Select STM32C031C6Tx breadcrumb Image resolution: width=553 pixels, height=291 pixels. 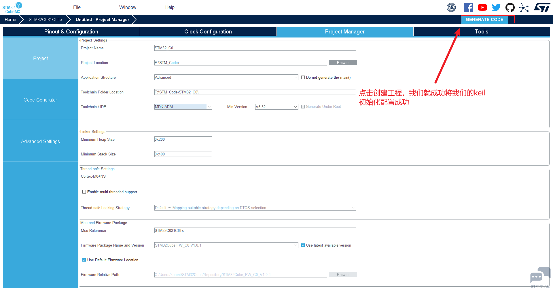pyautogui.click(x=46, y=20)
